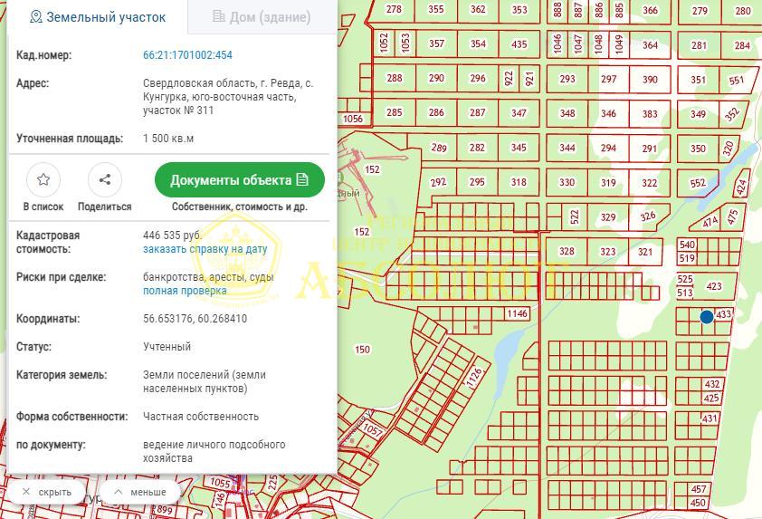The height and width of the screenshot is (519, 762).
Task: Click cadastral value 446 535 руб.
Action: [x=172, y=235]
